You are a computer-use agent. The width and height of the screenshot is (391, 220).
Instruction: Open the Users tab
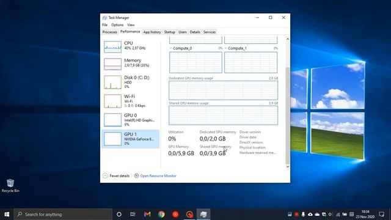coord(183,32)
